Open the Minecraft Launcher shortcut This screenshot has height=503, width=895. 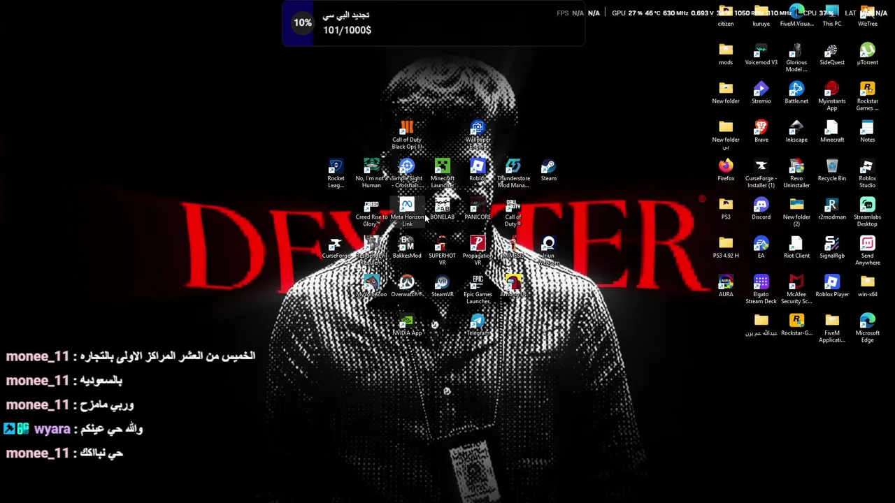443,173
